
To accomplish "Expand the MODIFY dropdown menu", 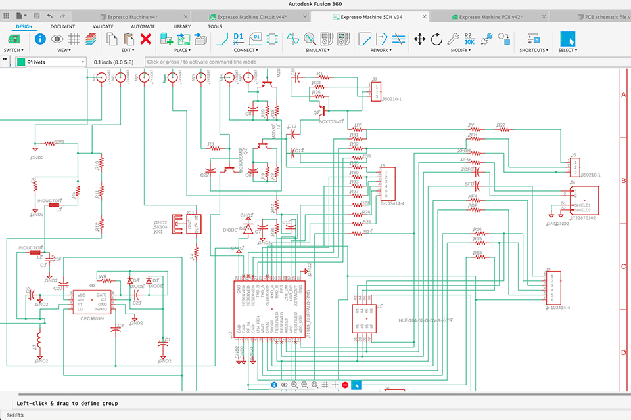I will point(460,51).
